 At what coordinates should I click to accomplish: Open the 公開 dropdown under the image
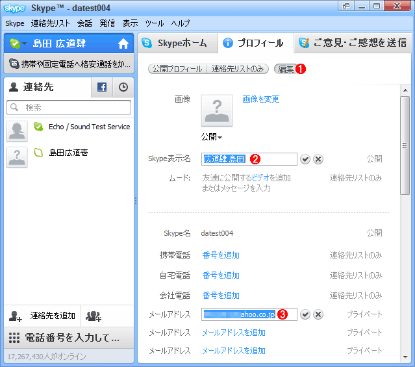pyautogui.click(x=212, y=137)
